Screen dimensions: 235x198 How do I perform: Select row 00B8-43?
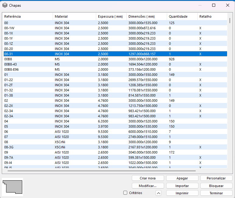coord(115,64)
